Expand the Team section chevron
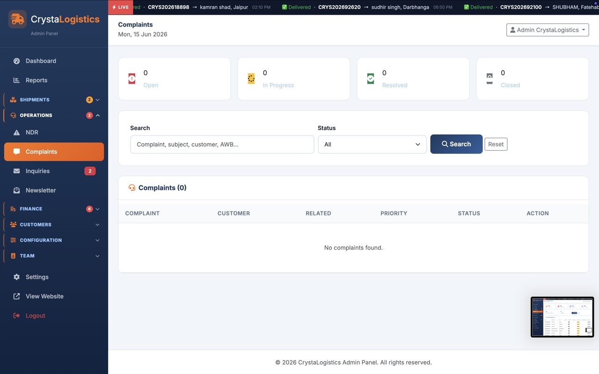This screenshot has width=599, height=374. 98,256
